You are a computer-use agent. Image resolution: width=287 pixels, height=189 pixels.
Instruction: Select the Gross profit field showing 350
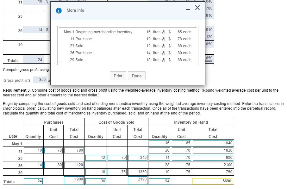tap(40, 80)
